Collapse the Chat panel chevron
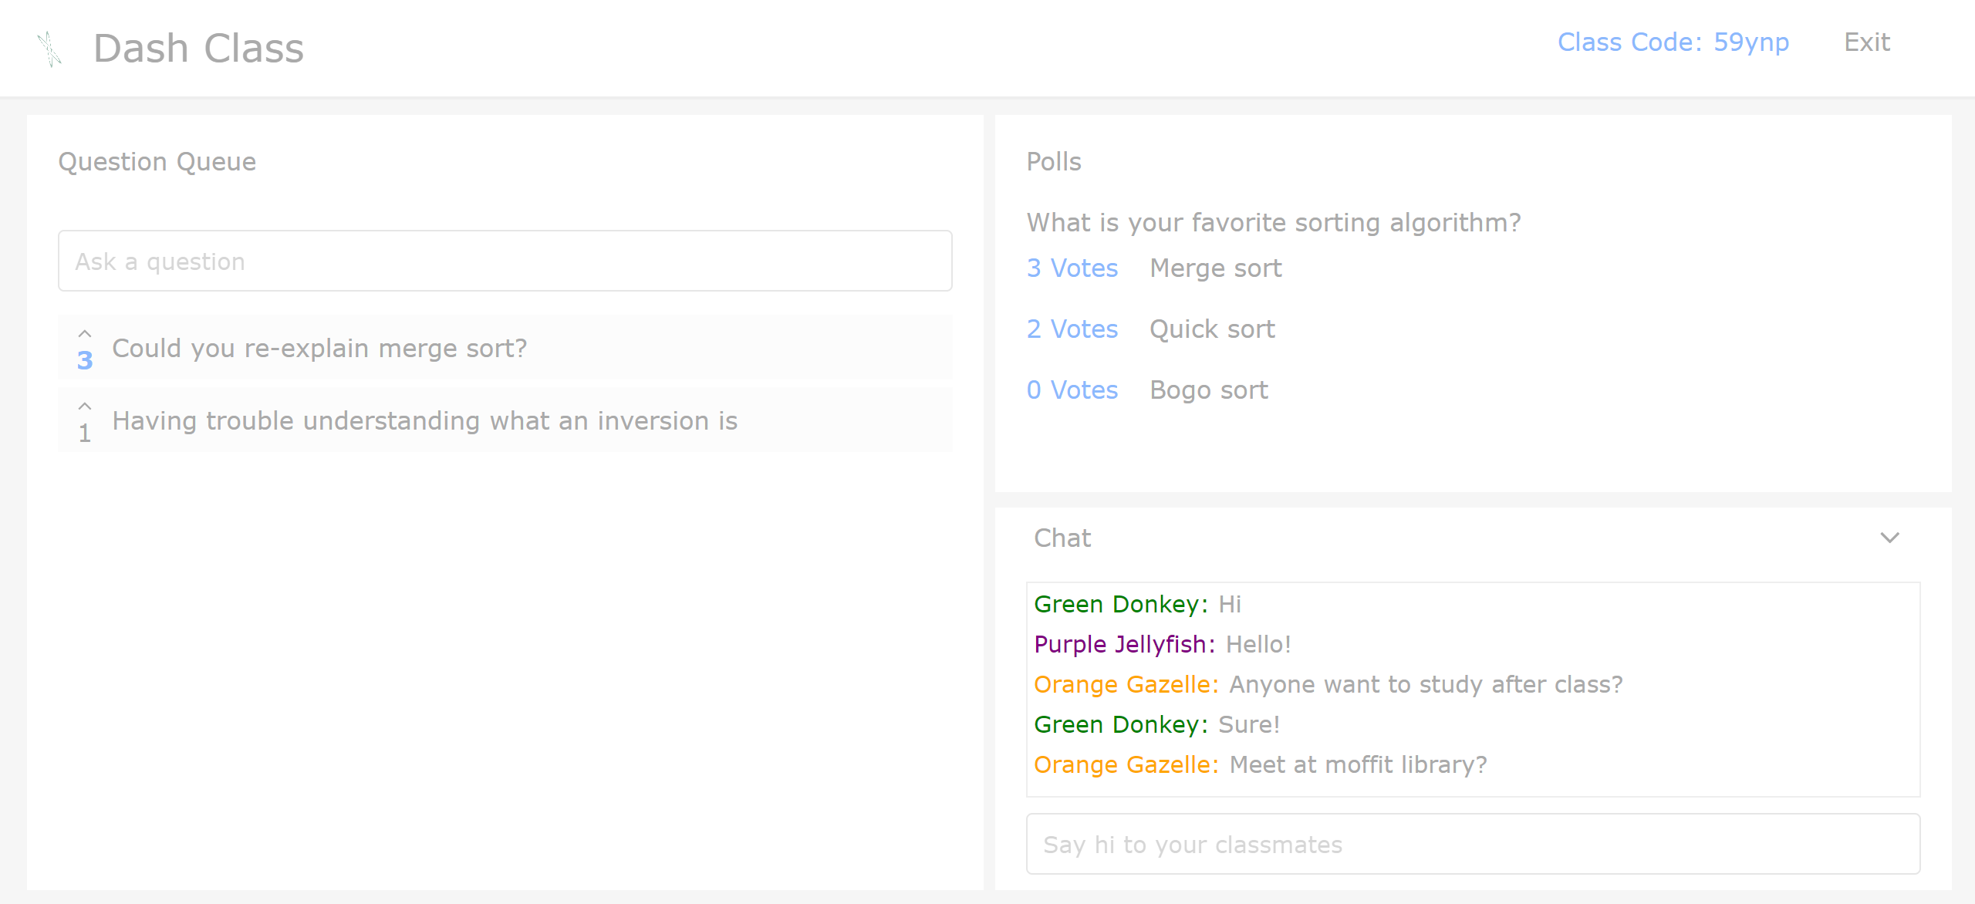Screen dimensions: 1975x904 click(x=1889, y=538)
